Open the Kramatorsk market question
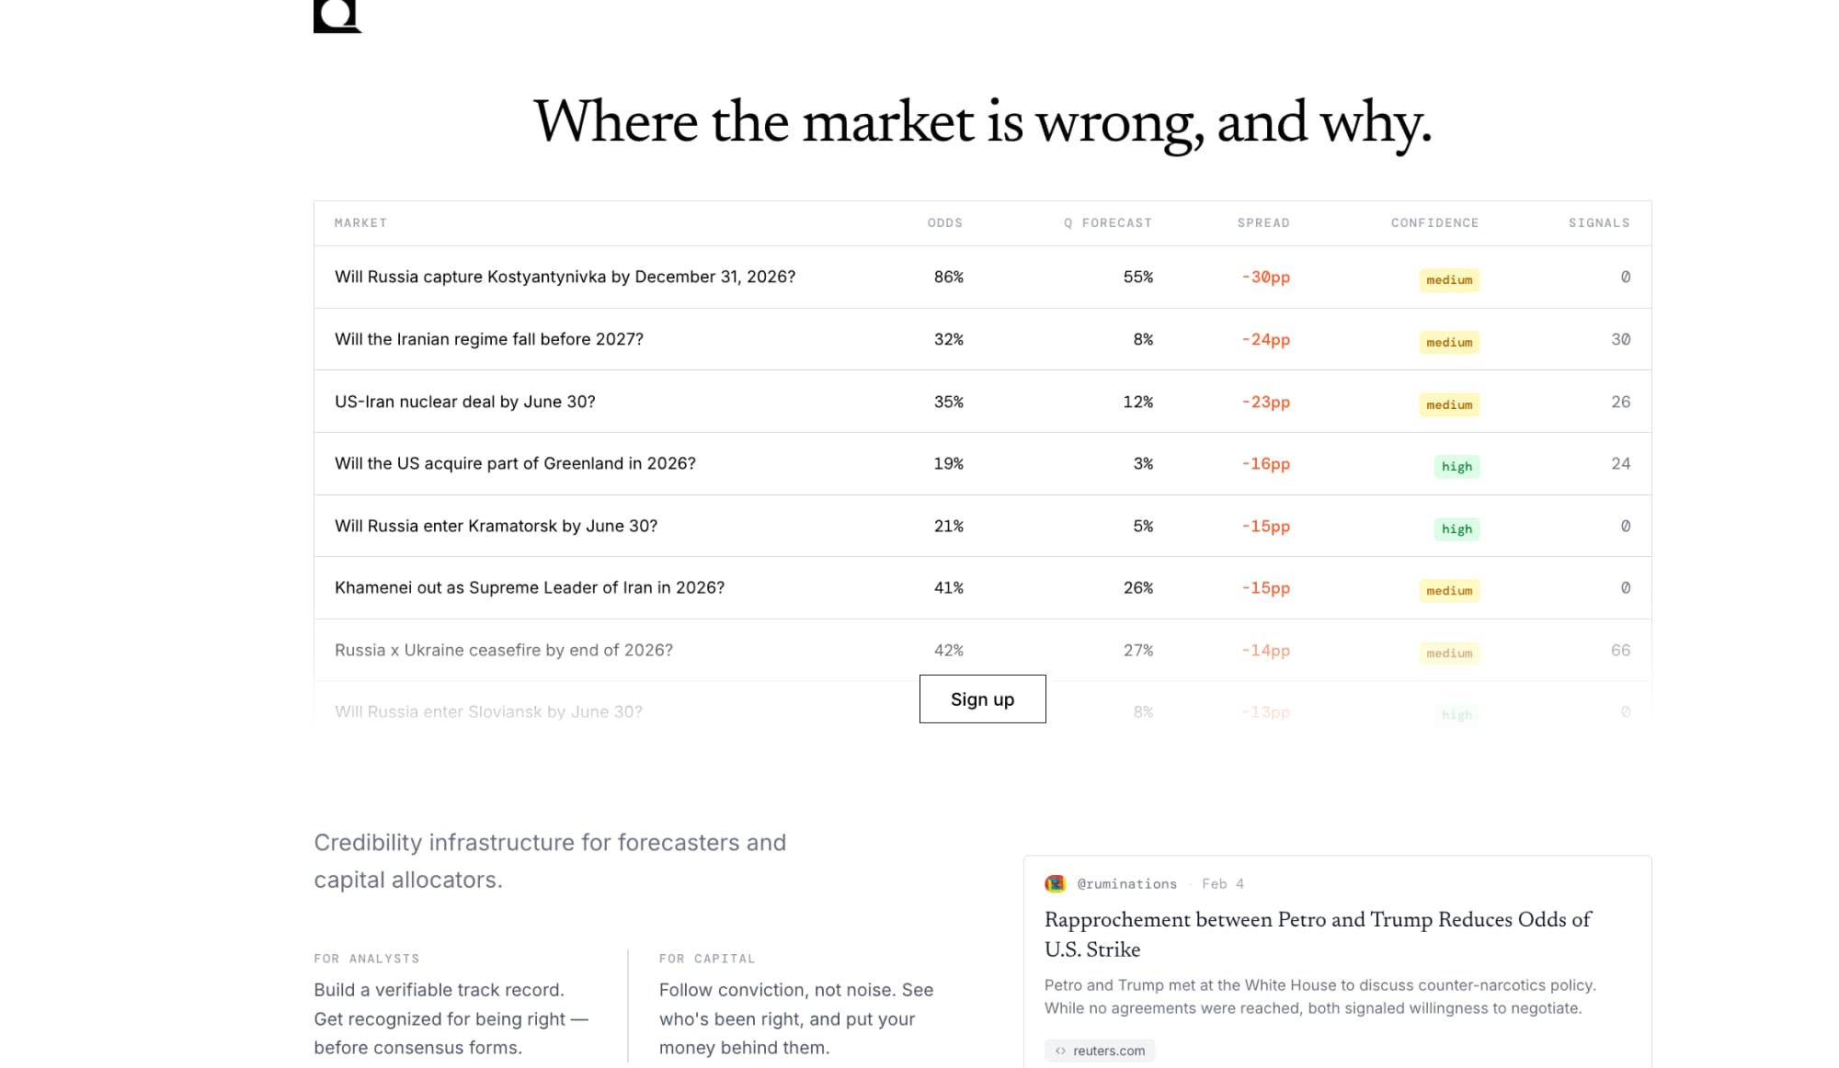 (x=496, y=526)
